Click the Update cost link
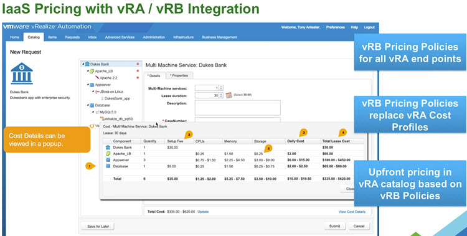This screenshot has height=236, width=467. click(203, 212)
